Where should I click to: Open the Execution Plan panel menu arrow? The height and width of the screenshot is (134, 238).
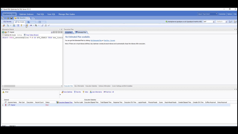click(x=234, y=29)
